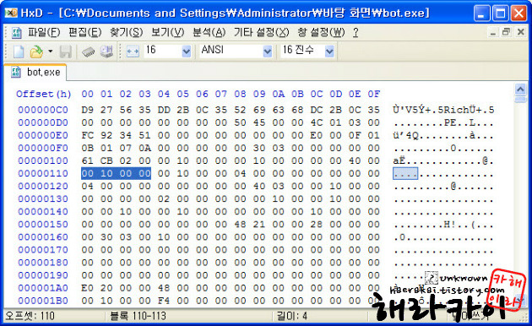Open the 찾기(S) menu
The height and width of the screenshot is (326, 532).
click(x=126, y=32)
